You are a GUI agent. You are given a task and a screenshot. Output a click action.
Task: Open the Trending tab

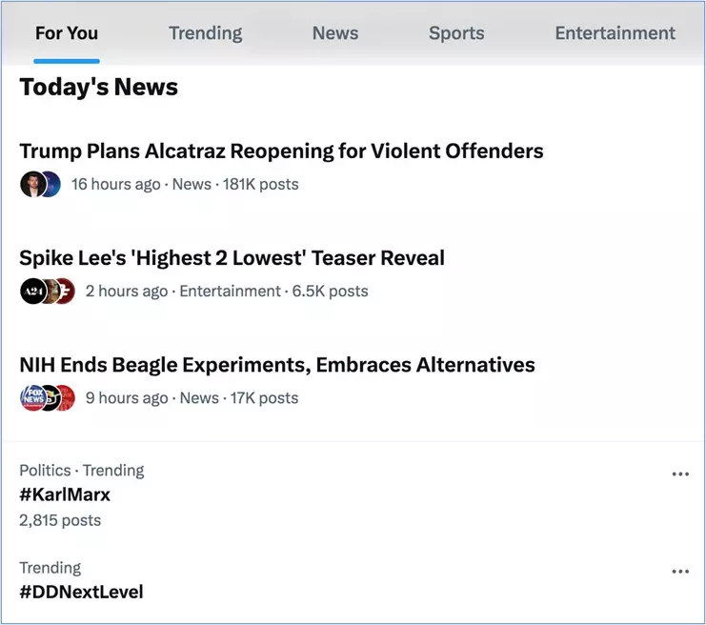tap(205, 33)
